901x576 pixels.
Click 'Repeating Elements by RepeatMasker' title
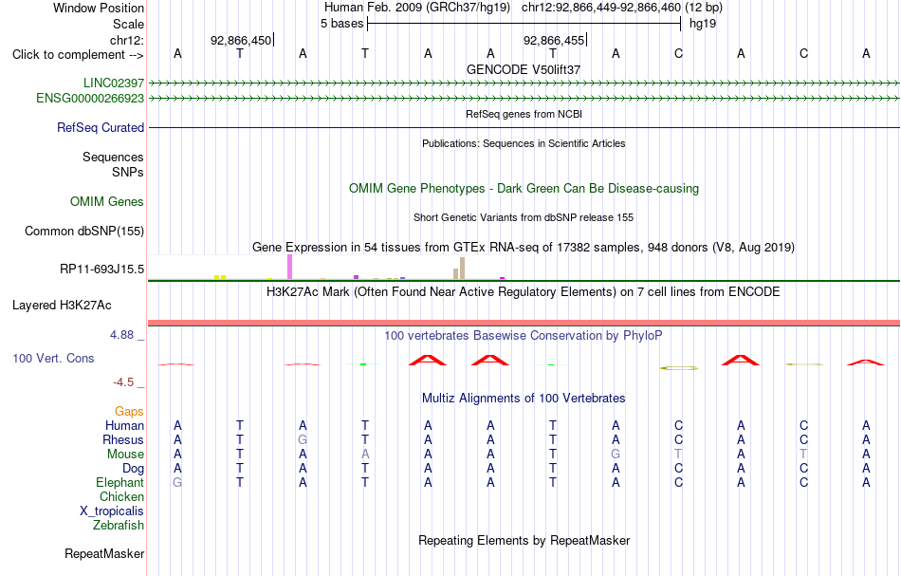524,541
